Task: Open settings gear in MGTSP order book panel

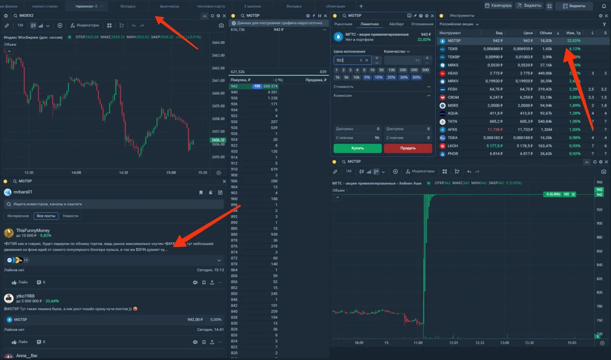Action: click(308, 16)
